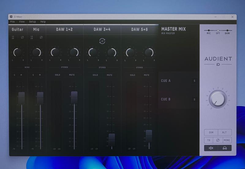Image resolution: width=245 pixels, height=169 pixels.
Task: Solo CUE B with its S button
Action: pyautogui.click(x=194, y=100)
